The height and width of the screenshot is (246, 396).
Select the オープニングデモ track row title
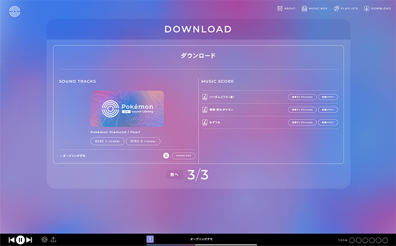pyautogui.click(x=74, y=156)
